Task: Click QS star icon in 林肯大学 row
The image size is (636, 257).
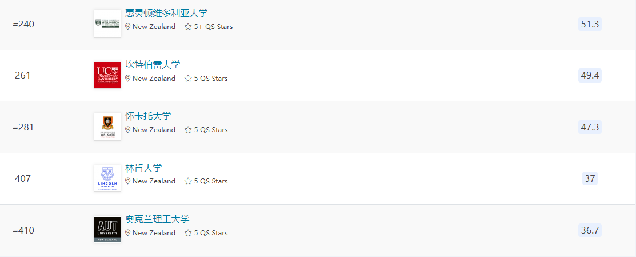Action: tap(188, 181)
